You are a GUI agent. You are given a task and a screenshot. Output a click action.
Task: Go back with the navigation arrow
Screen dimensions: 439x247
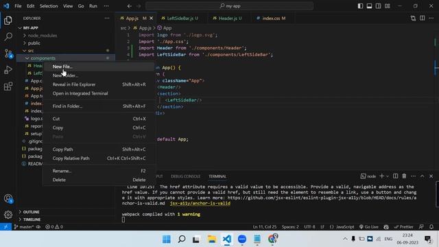click(130, 6)
